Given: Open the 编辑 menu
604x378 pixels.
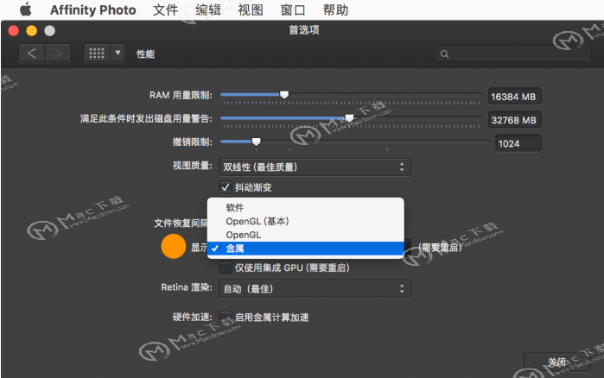Looking at the screenshot, I should coord(208,10).
